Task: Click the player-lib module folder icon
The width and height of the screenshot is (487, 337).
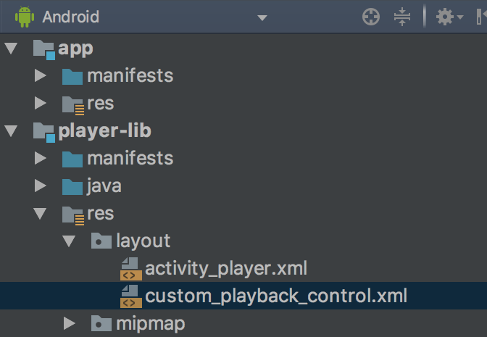Action: [44, 133]
